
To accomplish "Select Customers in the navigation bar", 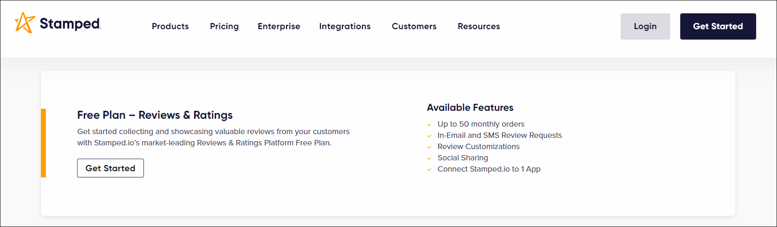I will point(414,26).
